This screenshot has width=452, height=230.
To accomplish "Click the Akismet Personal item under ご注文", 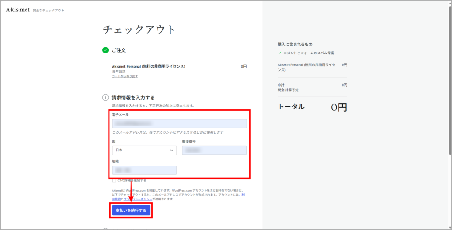I will [x=148, y=66].
